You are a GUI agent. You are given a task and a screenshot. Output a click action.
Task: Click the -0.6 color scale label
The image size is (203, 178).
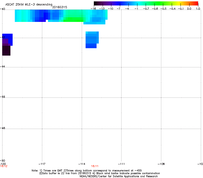click(155, 9)
